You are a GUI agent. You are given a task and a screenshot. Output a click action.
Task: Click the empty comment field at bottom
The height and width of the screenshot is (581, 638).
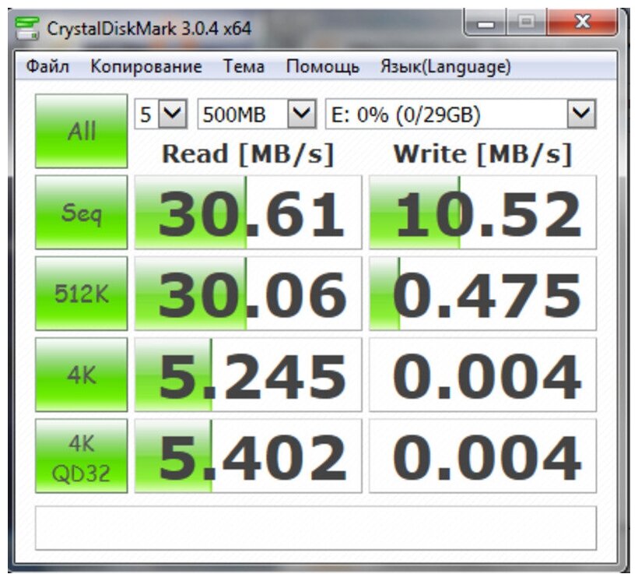tap(316, 528)
